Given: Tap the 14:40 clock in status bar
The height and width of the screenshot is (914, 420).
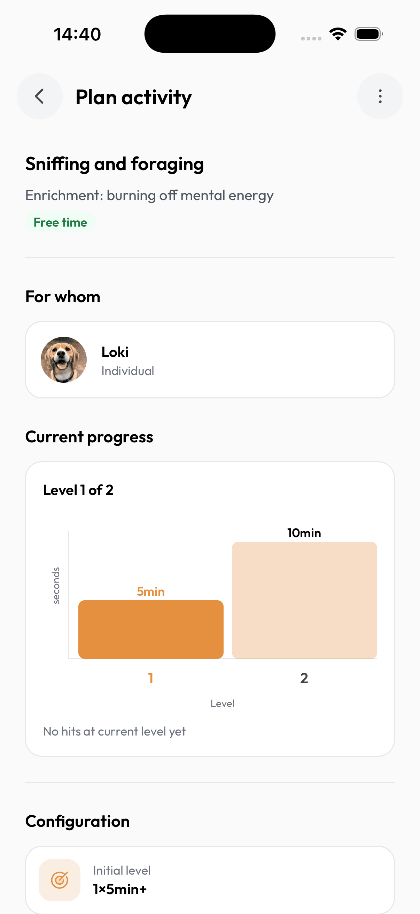Looking at the screenshot, I should click(77, 35).
